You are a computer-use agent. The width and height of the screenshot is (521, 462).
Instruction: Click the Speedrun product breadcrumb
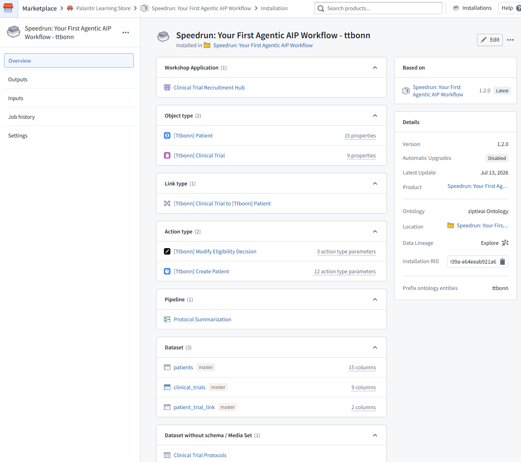[x=201, y=8]
